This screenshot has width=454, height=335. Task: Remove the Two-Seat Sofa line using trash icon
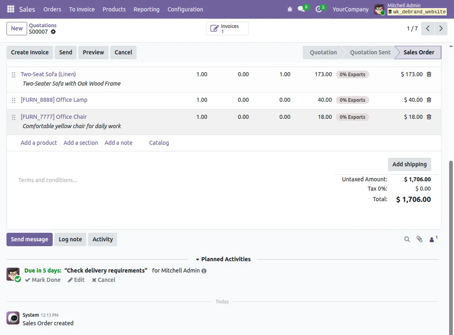pos(429,74)
